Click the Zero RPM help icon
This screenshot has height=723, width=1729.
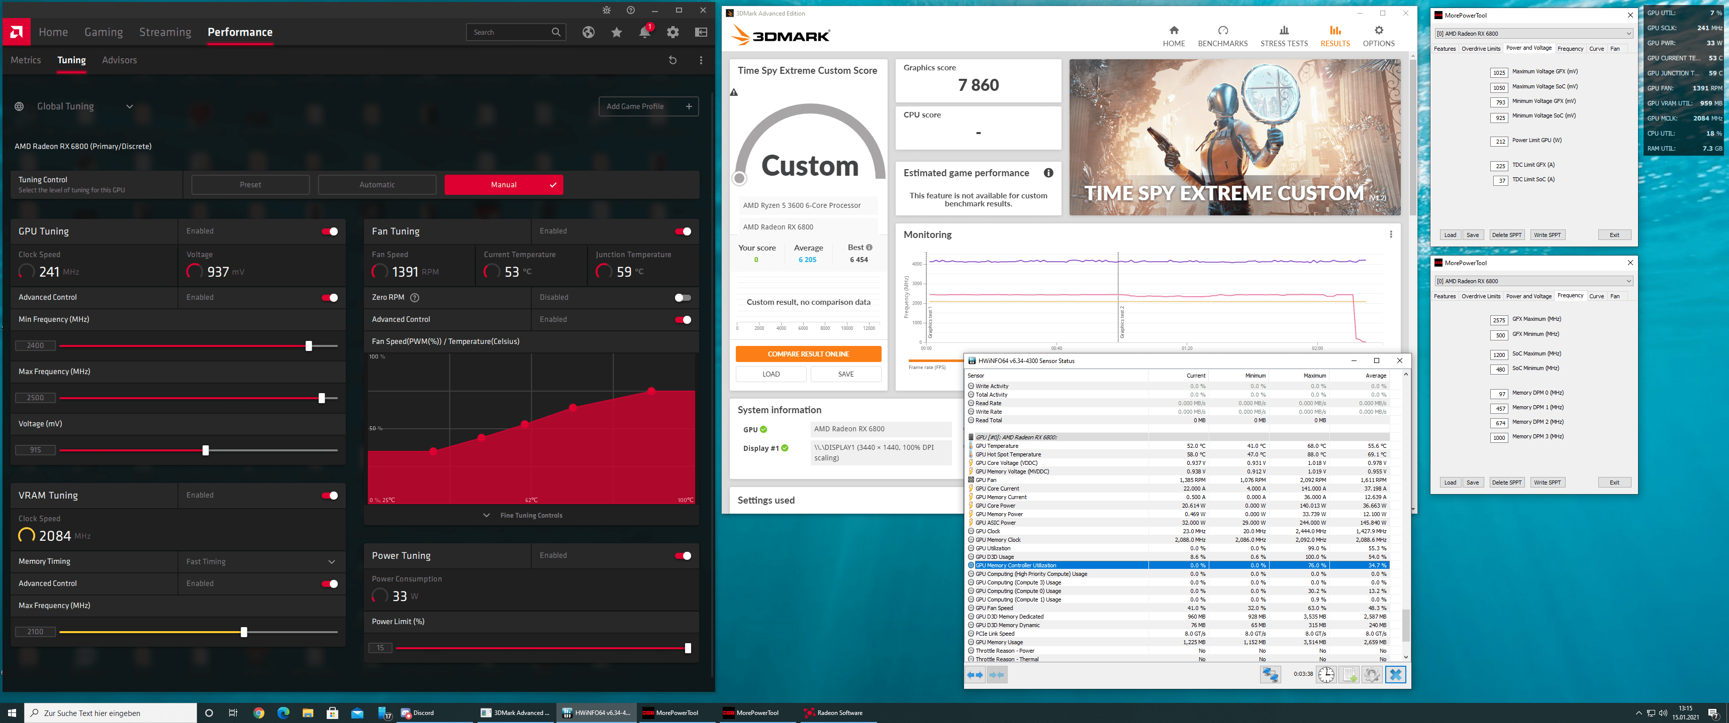(414, 297)
